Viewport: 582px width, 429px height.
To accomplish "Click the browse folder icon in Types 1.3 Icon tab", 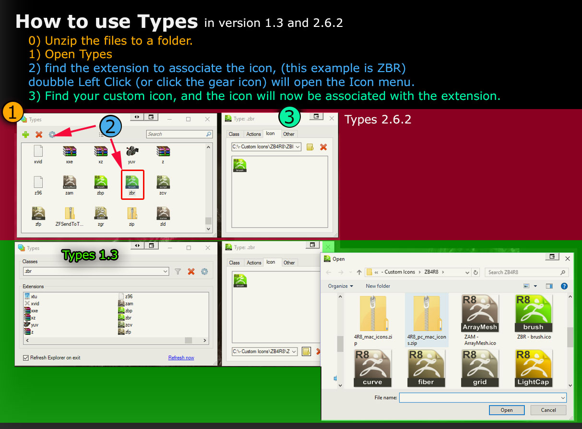I will pyautogui.click(x=306, y=351).
